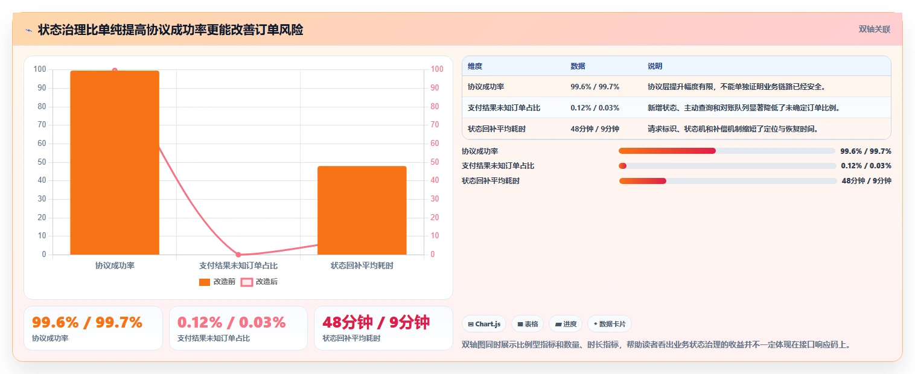Click the progress list value 0.12% / 0.03%

866,166
